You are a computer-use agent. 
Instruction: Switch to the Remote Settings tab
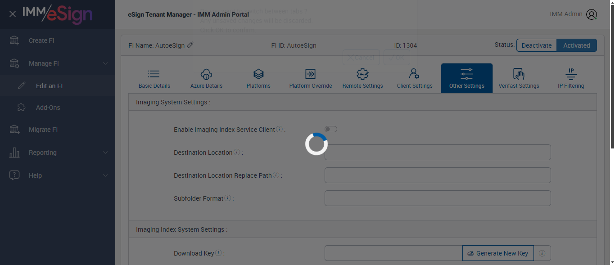click(x=362, y=78)
